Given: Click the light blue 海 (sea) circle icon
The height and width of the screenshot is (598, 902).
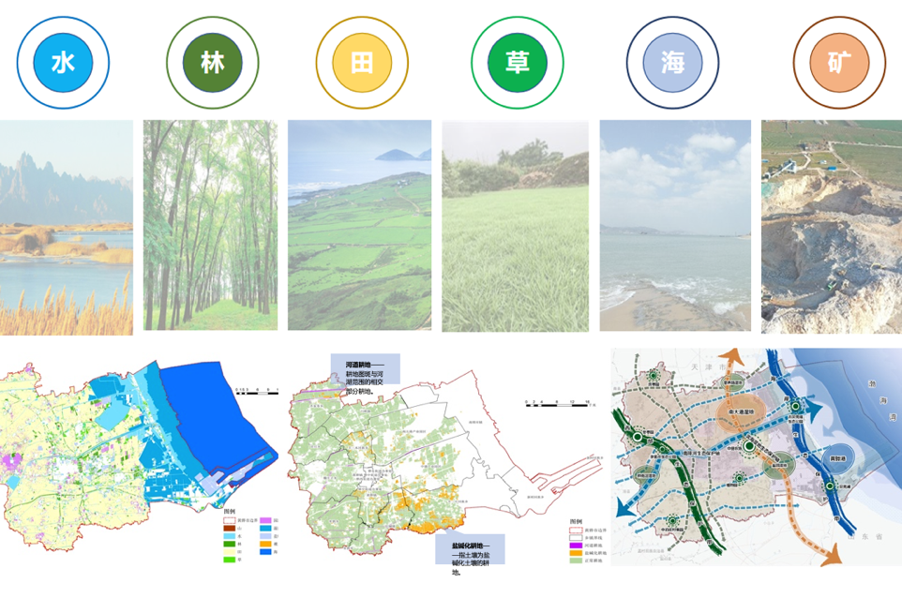Looking at the screenshot, I should click(672, 63).
